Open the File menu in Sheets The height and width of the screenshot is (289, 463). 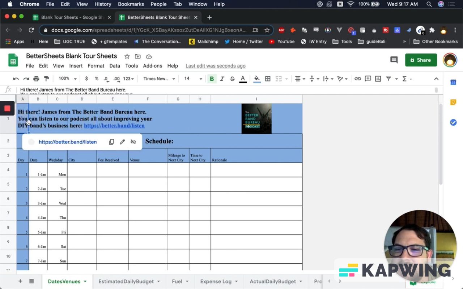(30, 66)
